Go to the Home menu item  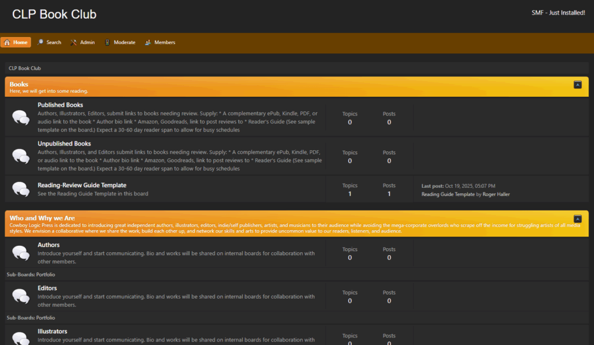coord(16,42)
